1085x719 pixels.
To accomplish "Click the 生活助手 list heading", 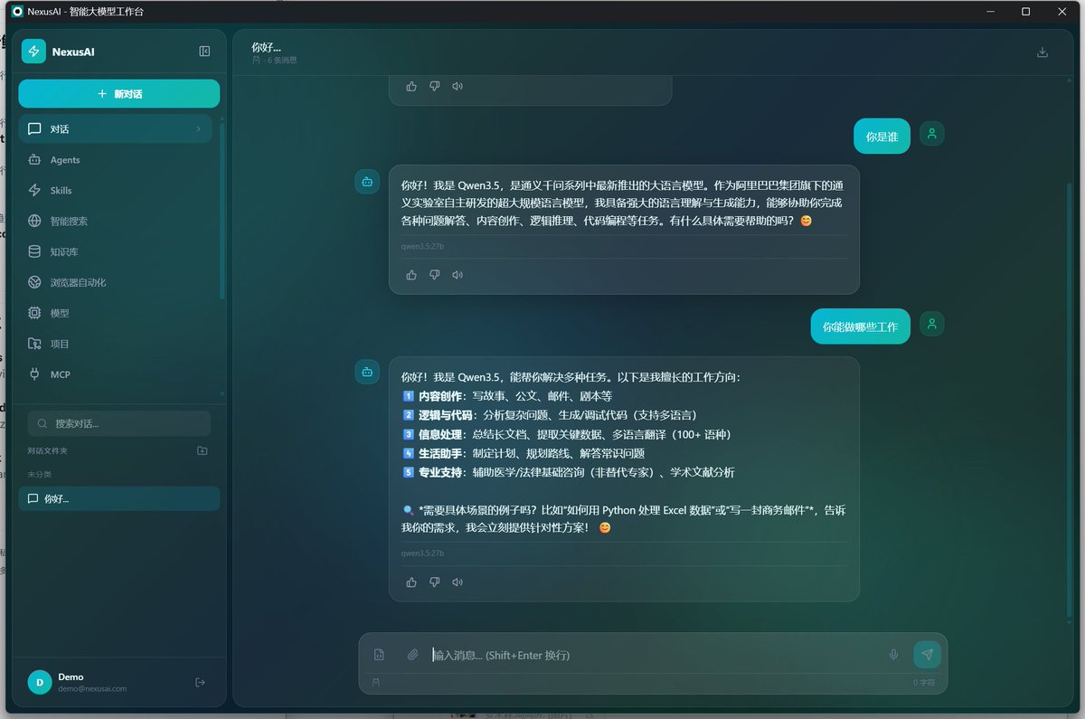I will coord(441,453).
